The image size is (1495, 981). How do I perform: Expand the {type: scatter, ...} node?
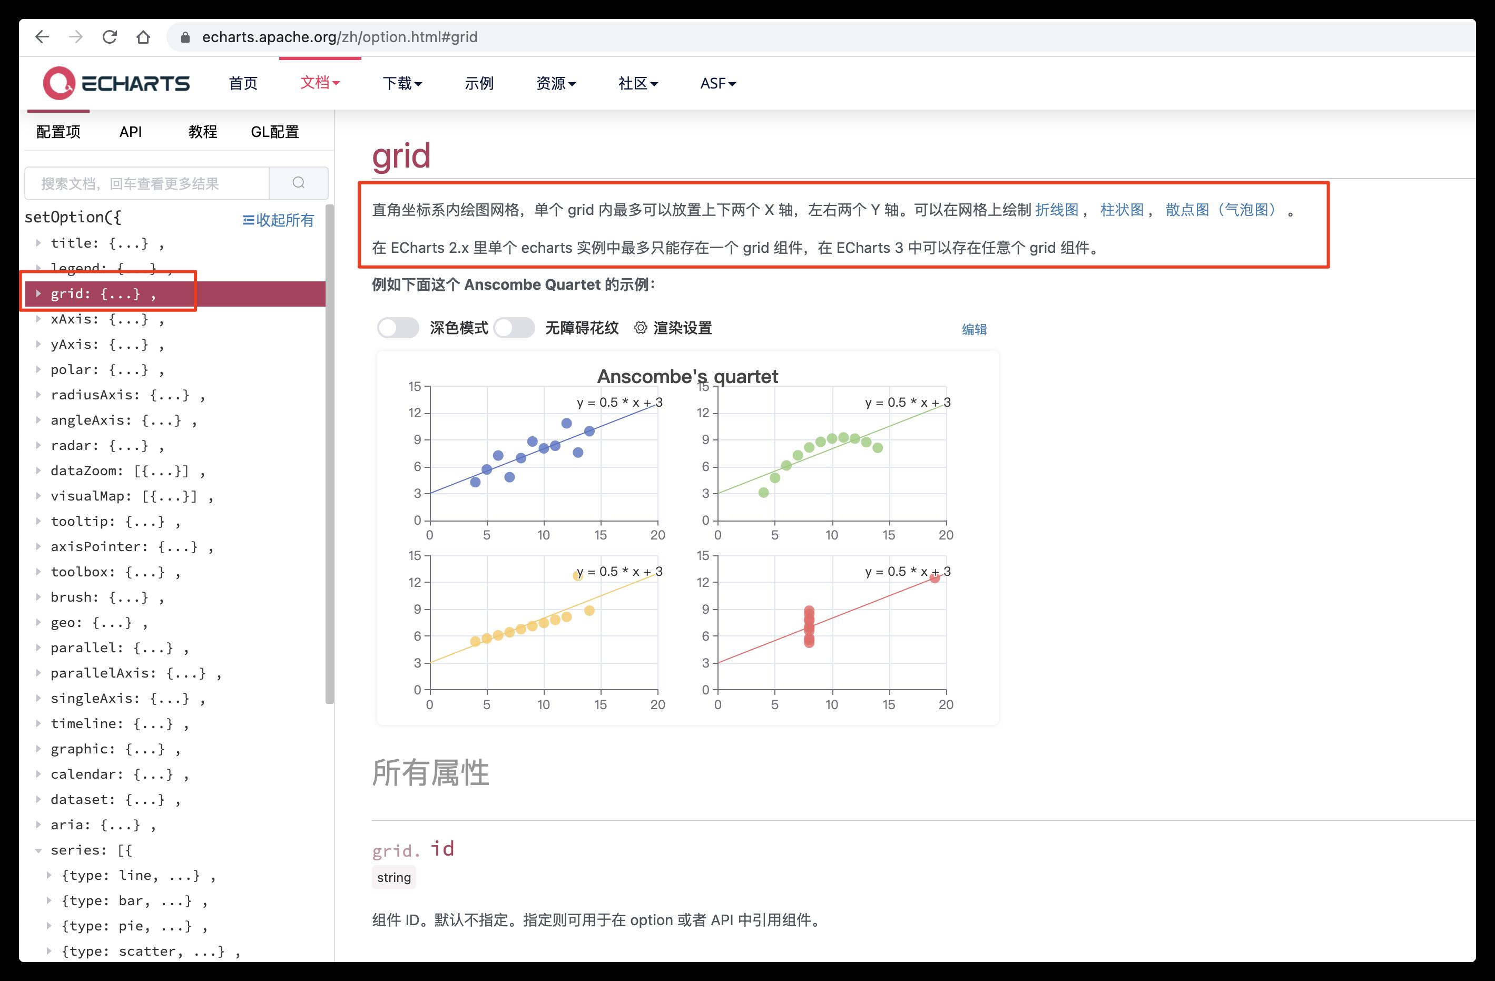[x=49, y=951]
